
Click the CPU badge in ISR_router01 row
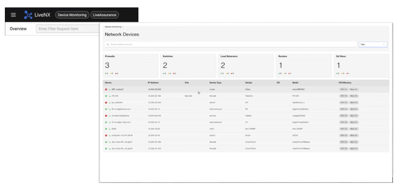coord(344,89)
